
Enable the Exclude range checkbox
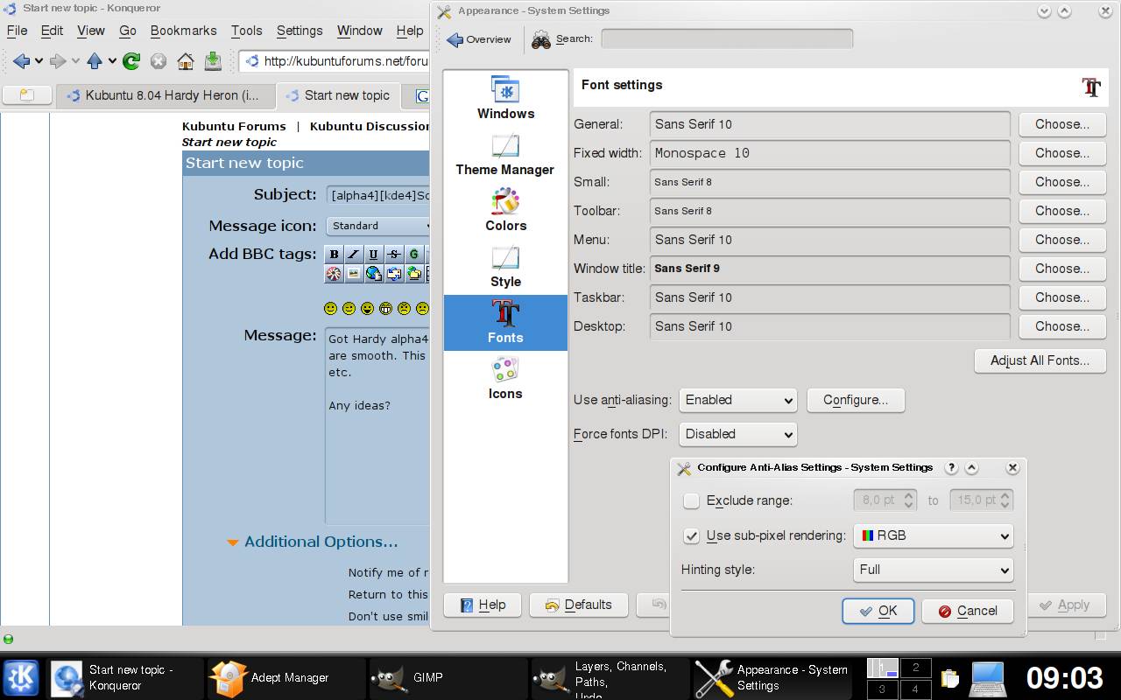pos(692,501)
